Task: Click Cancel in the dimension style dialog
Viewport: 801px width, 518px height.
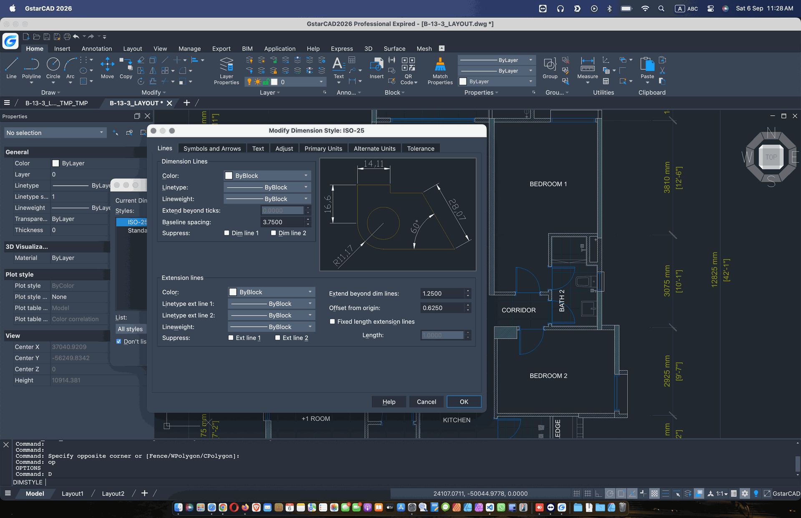Action: coord(426,402)
